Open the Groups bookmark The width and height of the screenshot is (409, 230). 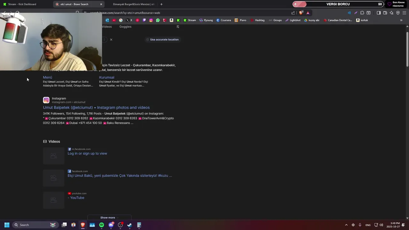(275, 20)
